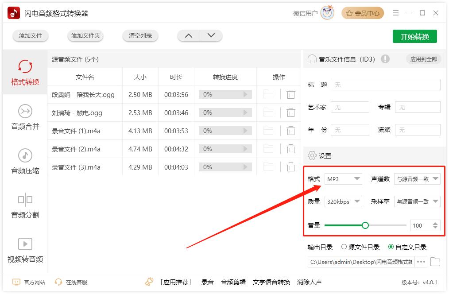Open the 质量 320kbps dropdown

[x=343, y=201]
